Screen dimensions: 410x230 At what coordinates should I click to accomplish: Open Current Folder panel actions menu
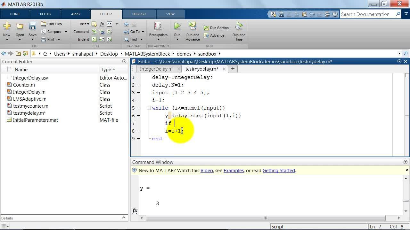point(124,61)
